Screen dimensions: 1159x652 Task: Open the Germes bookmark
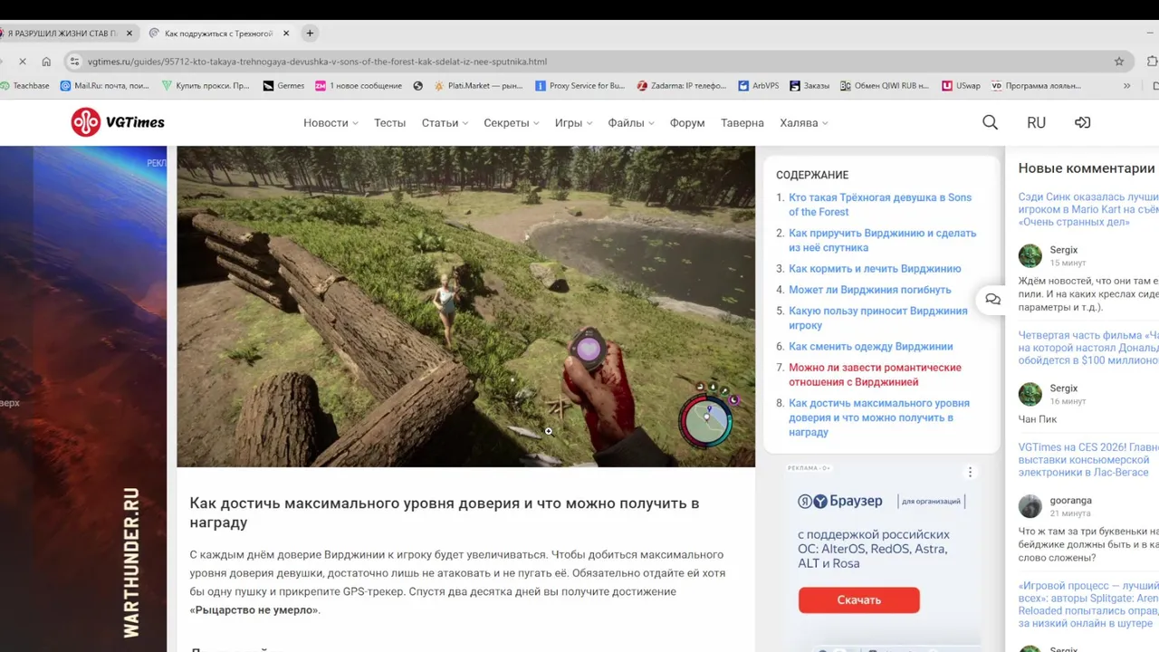pos(283,86)
